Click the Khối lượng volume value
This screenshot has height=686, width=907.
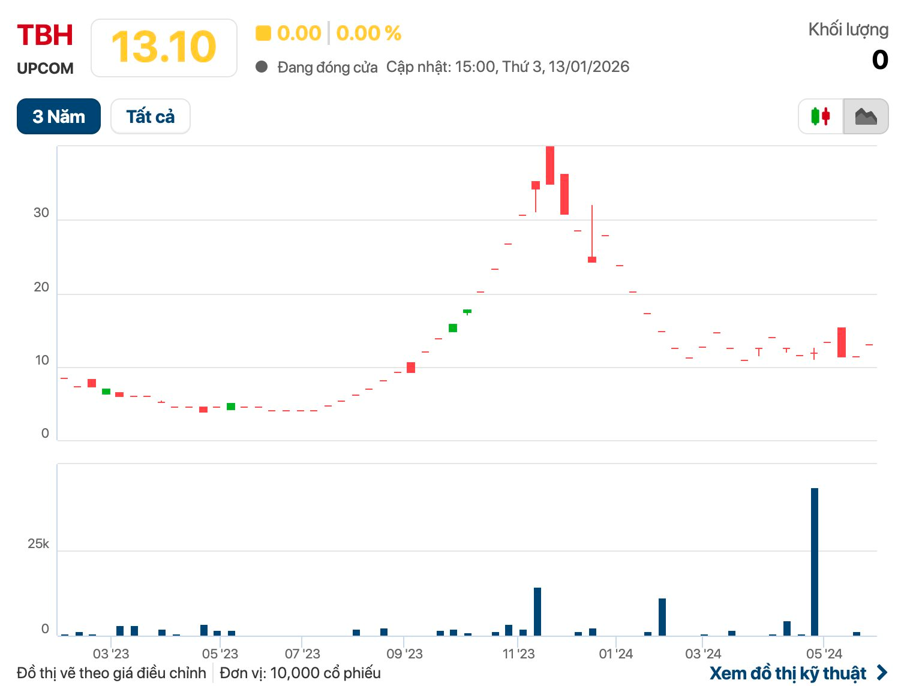click(879, 60)
